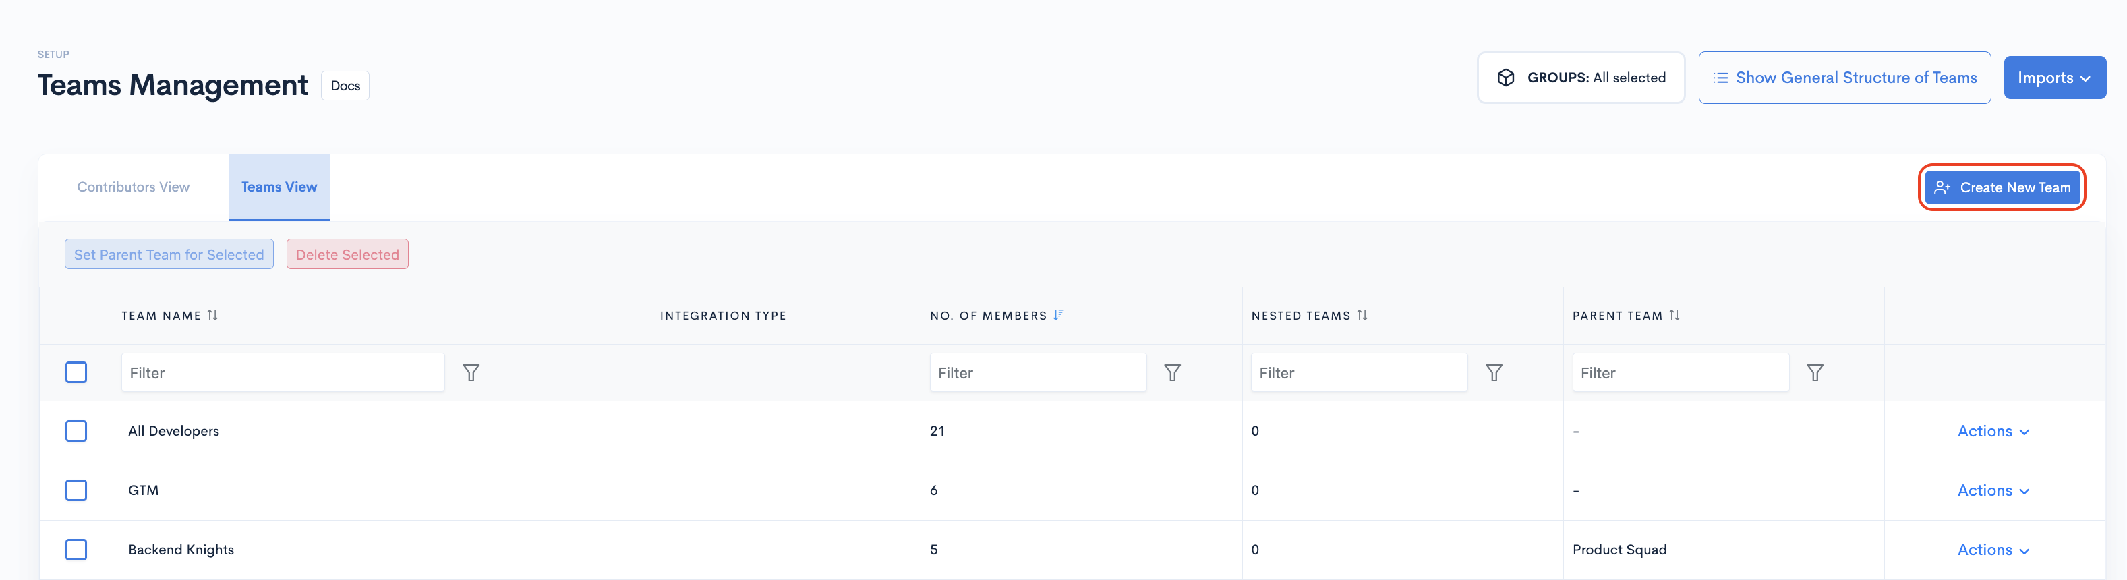Click the Team Name filter funnel icon

click(471, 373)
